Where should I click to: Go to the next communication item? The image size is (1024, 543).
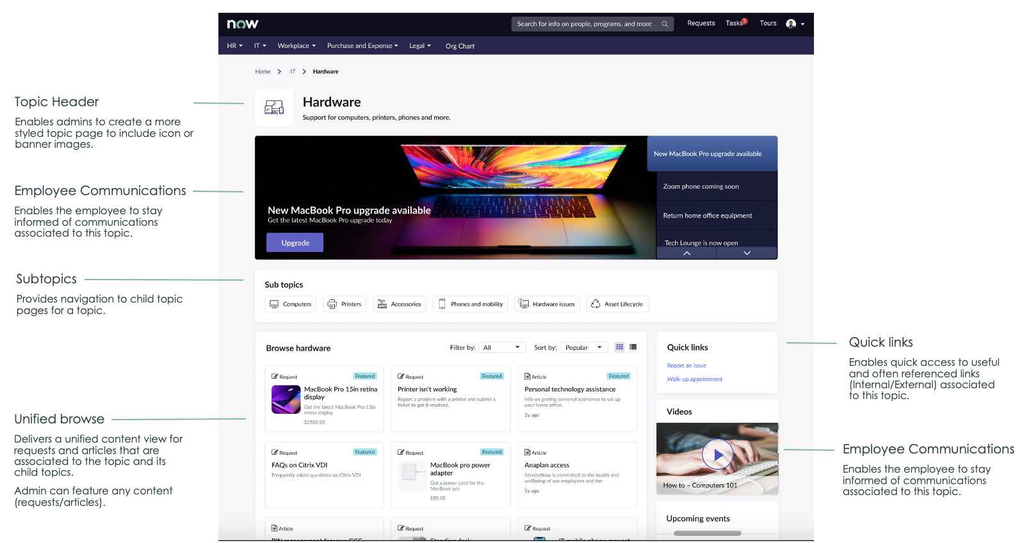pos(747,253)
